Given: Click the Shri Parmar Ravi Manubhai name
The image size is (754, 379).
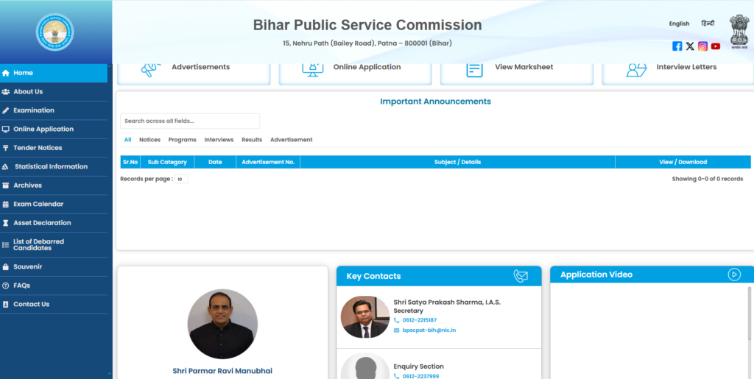Looking at the screenshot, I should coord(222,372).
